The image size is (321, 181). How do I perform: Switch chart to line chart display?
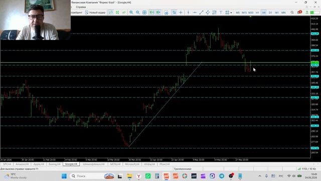124,13
